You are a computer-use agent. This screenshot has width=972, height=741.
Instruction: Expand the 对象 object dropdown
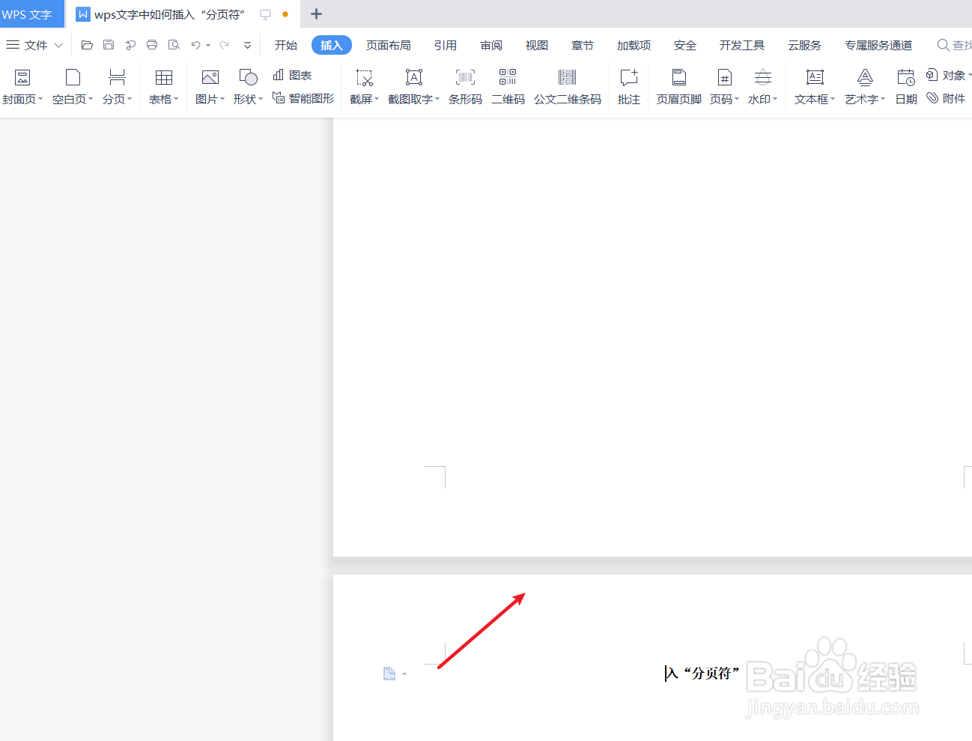tap(970, 75)
